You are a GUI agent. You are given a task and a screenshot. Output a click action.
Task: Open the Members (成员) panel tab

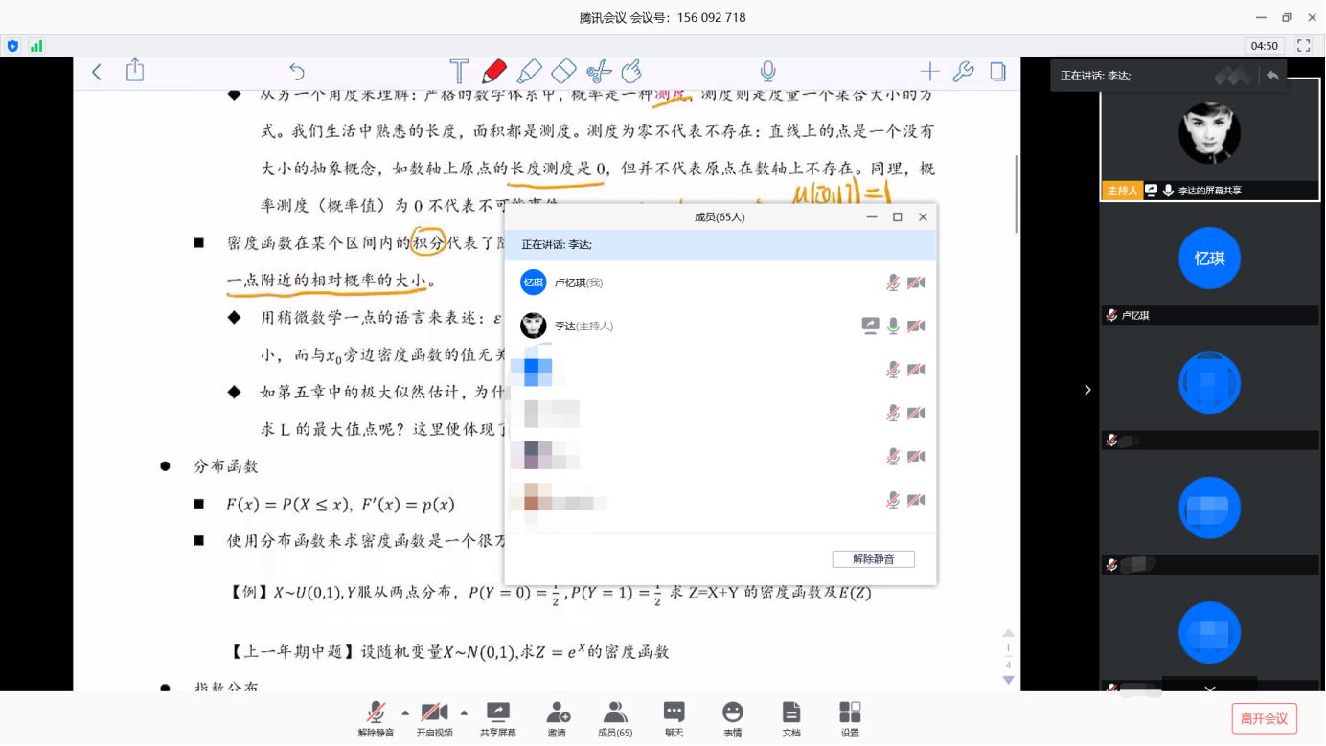tap(614, 718)
